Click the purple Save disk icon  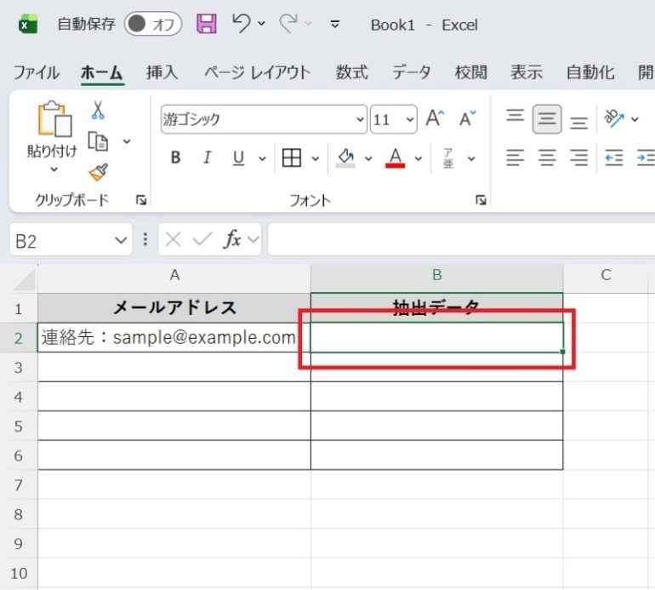click(x=207, y=24)
